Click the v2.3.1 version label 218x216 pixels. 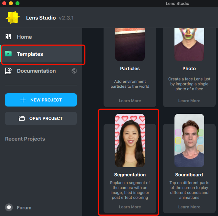click(66, 18)
